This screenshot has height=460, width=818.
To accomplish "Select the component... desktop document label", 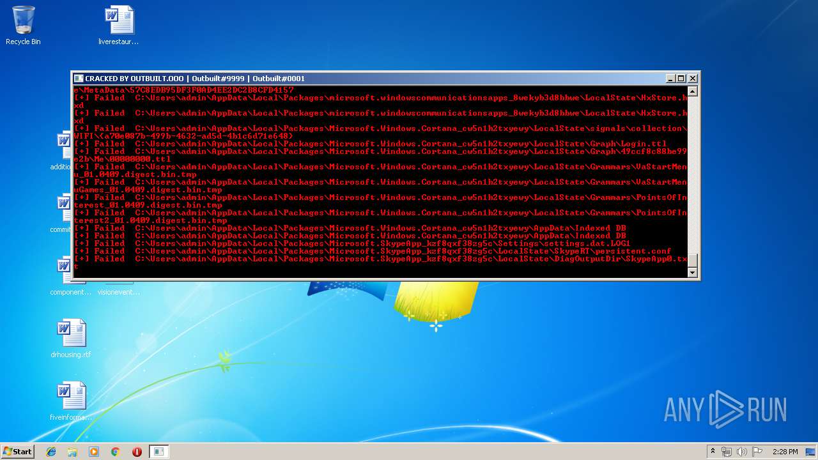I will [x=71, y=292].
